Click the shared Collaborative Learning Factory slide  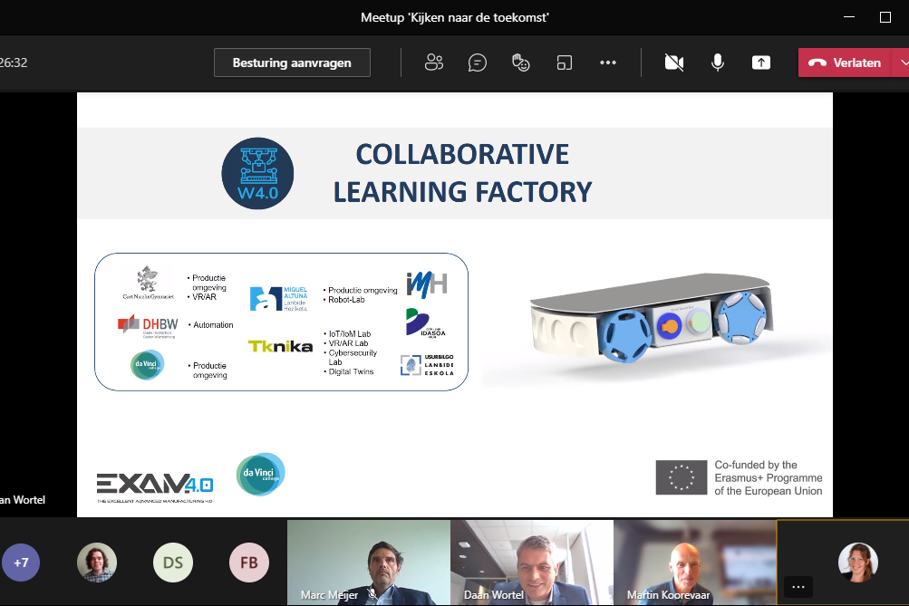pos(454,304)
